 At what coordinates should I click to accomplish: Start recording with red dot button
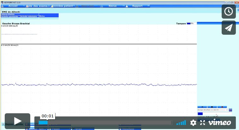click(222, 107)
